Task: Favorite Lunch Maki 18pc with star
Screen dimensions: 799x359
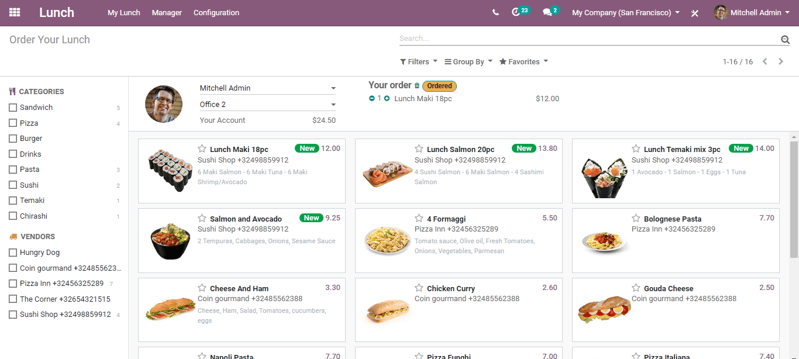Action: [x=202, y=149]
